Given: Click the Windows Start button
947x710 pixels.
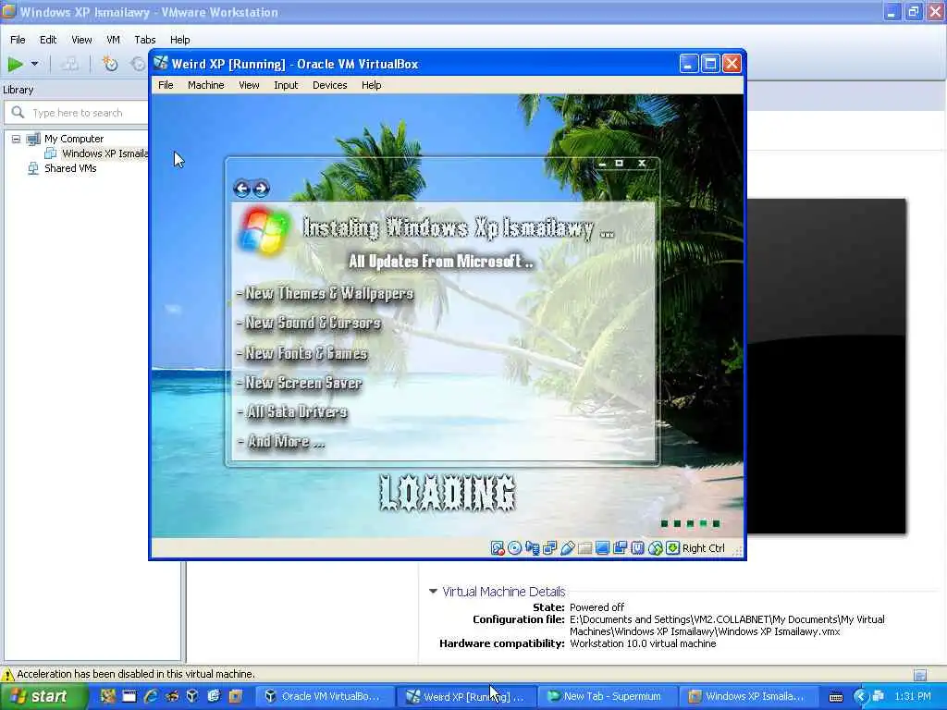Looking at the screenshot, I should (43, 697).
